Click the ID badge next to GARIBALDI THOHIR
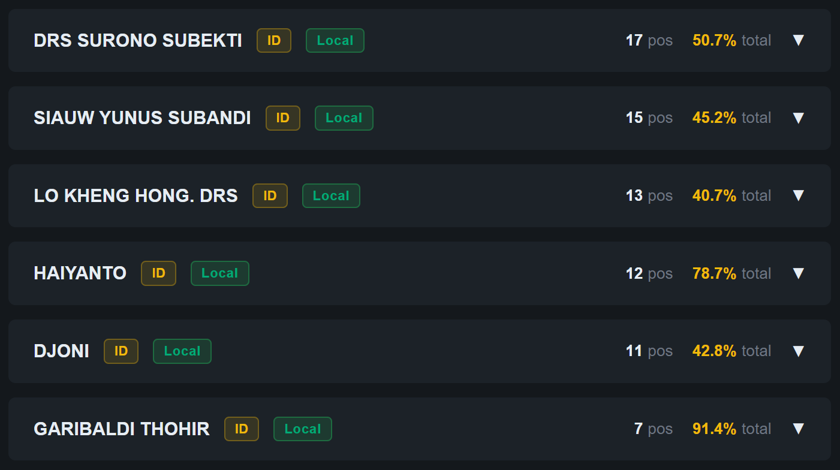 pyautogui.click(x=241, y=429)
